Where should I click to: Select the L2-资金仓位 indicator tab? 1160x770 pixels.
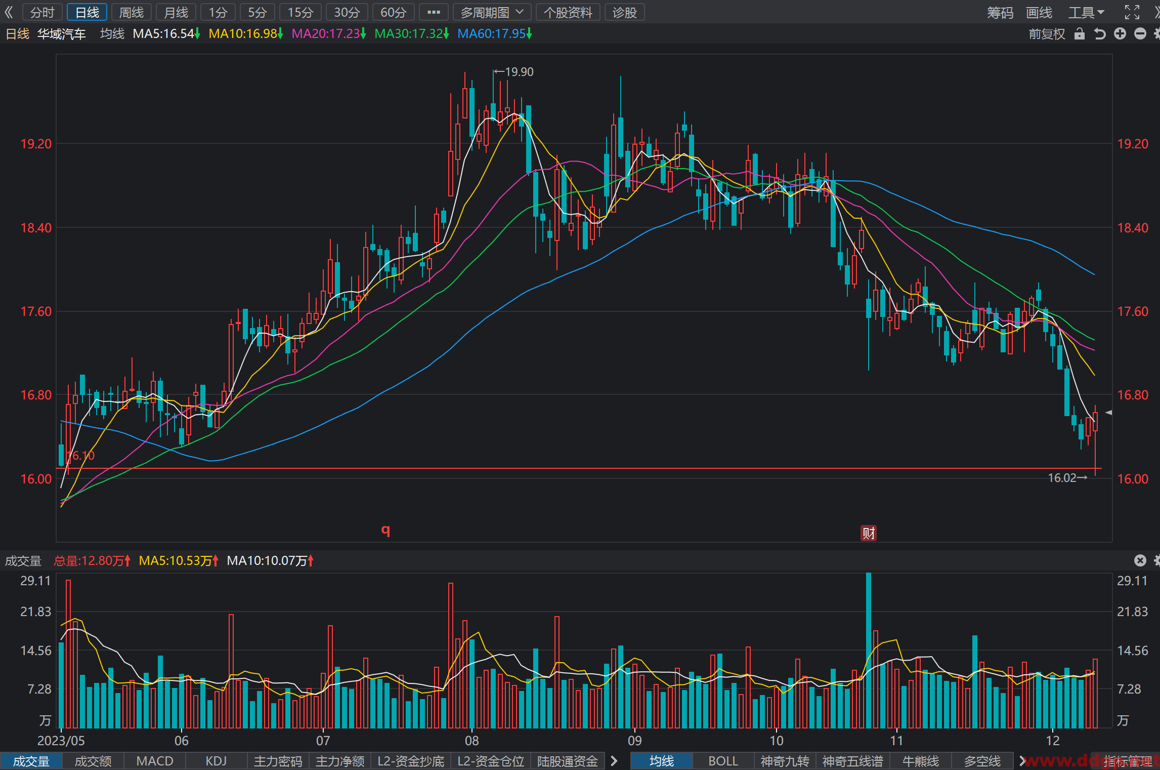point(491,761)
